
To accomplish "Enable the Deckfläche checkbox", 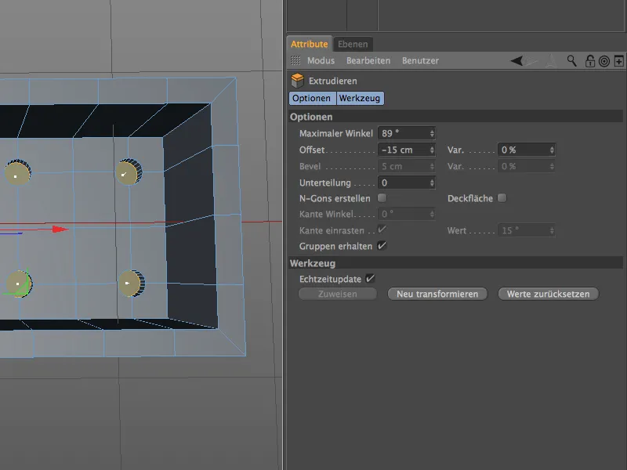I will [502, 198].
